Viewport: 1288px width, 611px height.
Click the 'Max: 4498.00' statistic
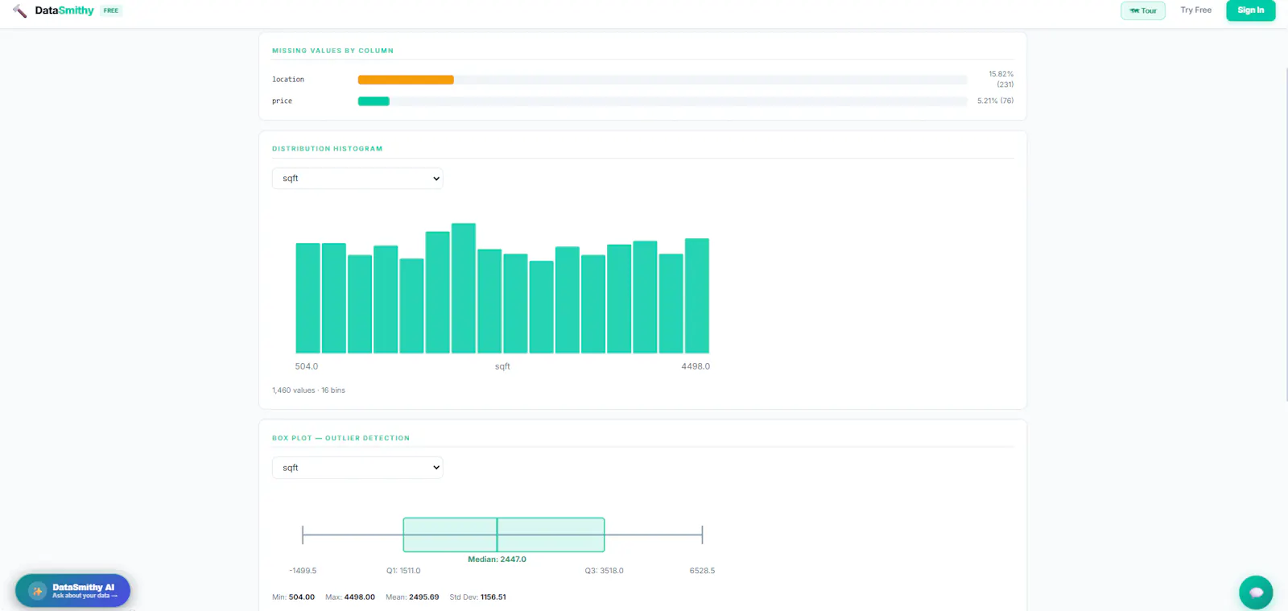(350, 597)
